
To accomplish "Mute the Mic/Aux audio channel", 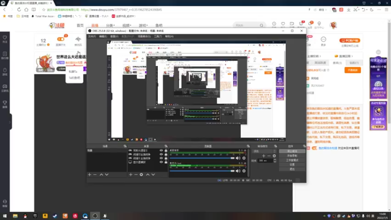I will (x=238, y=171).
